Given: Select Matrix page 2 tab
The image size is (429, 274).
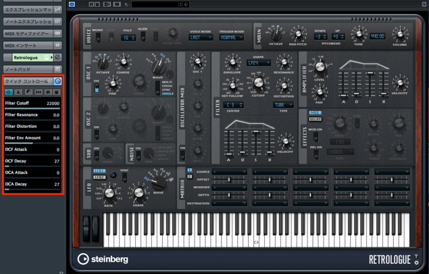Looking at the screenshot, I should [189, 177].
